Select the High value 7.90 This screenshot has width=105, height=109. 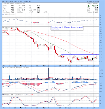pyautogui.click(x=12, y=8)
